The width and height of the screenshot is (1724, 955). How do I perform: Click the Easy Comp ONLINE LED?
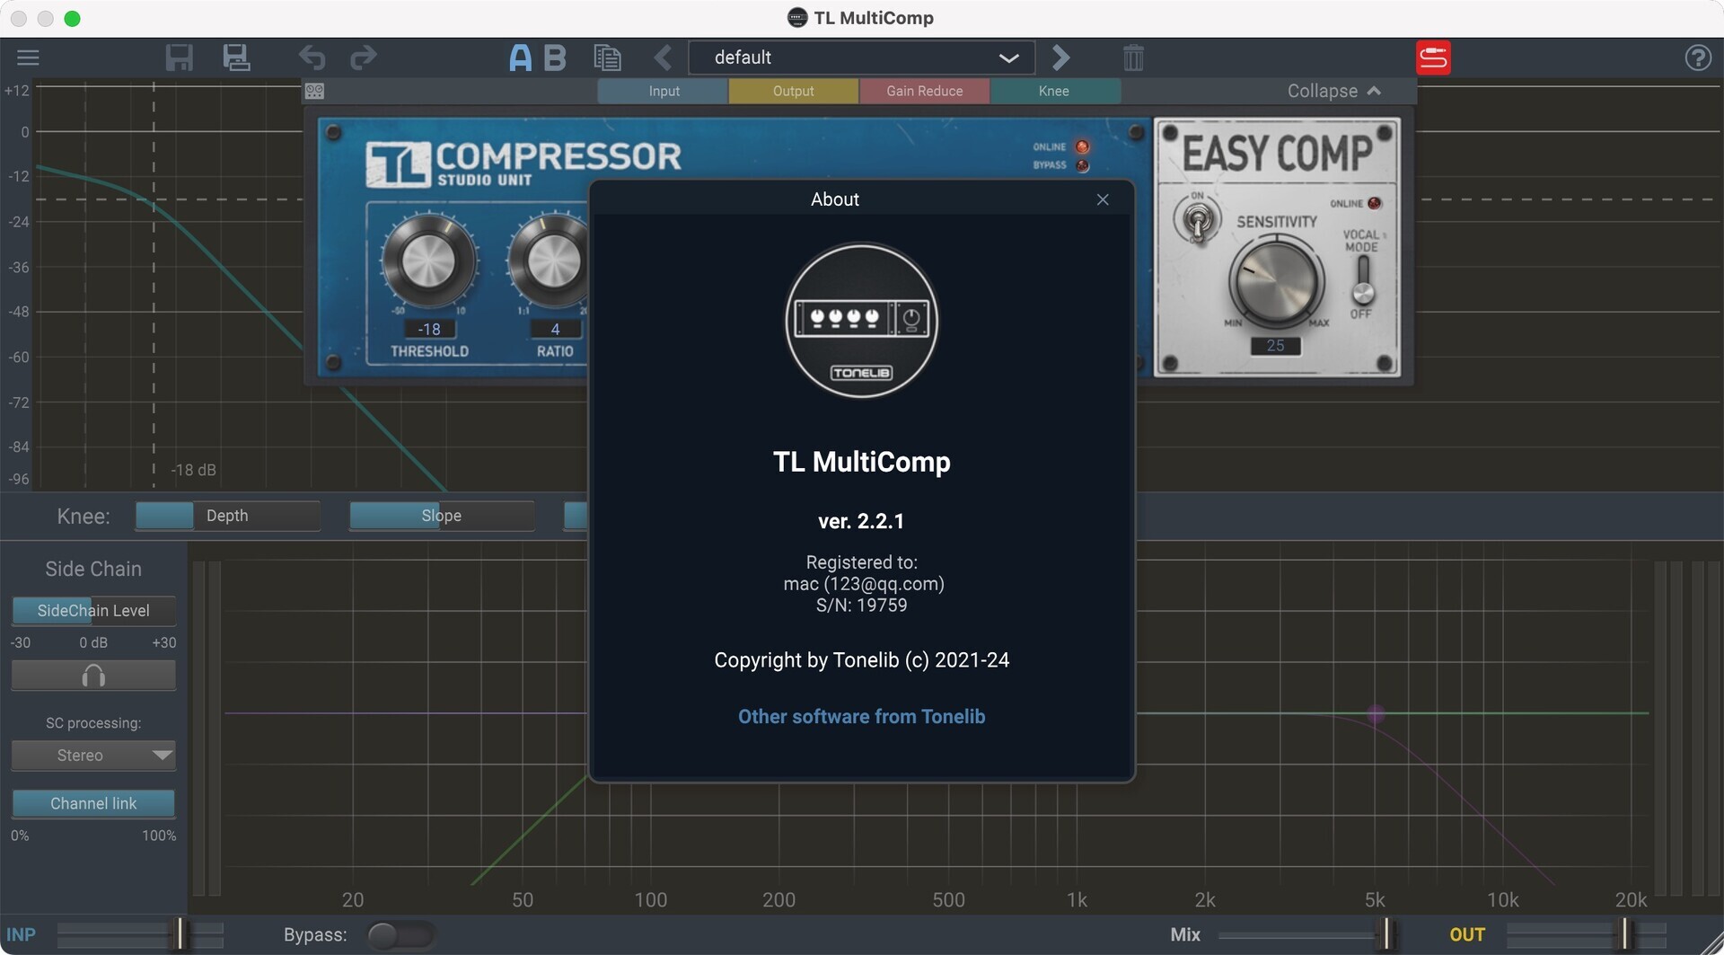pyautogui.click(x=1374, y=203)
